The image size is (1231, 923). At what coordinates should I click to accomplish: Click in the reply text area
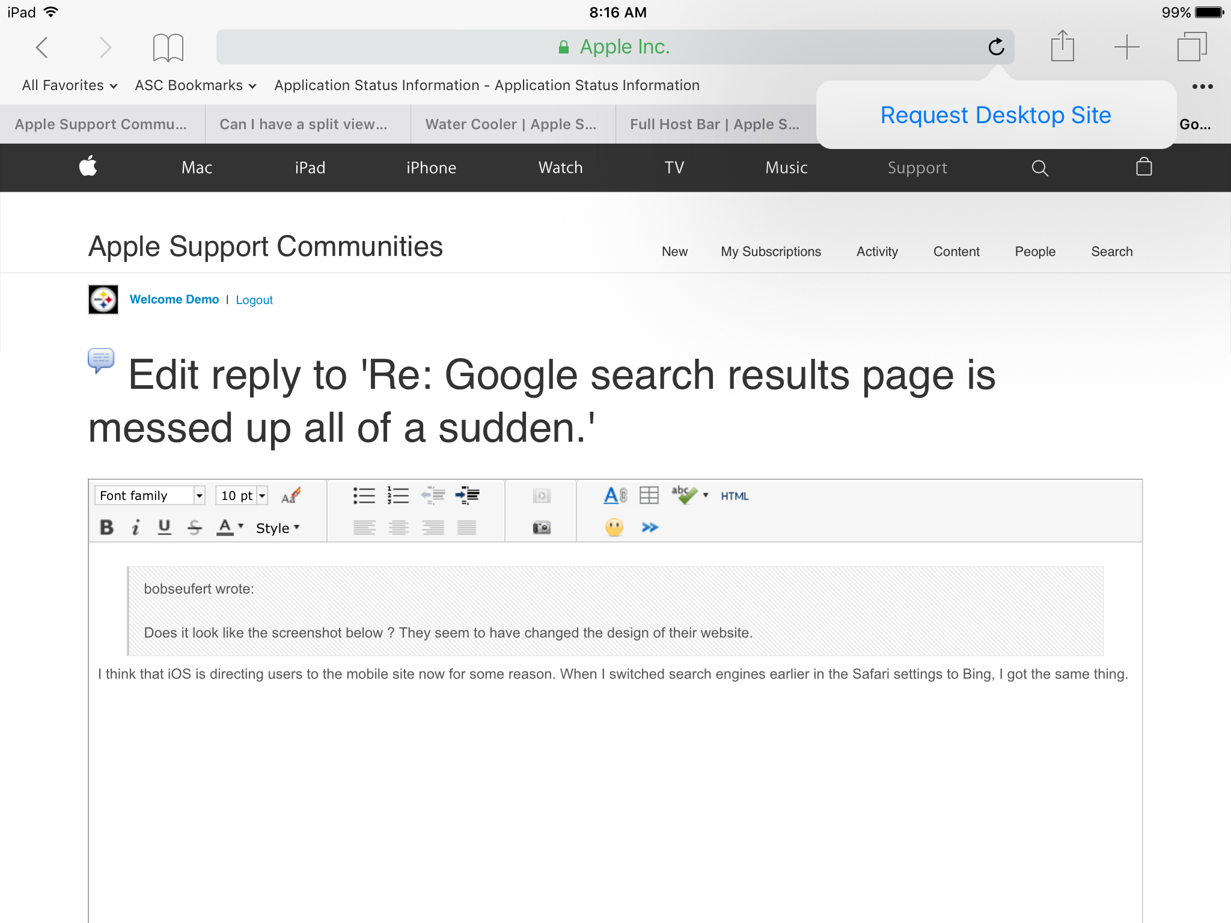click(613, 781)
